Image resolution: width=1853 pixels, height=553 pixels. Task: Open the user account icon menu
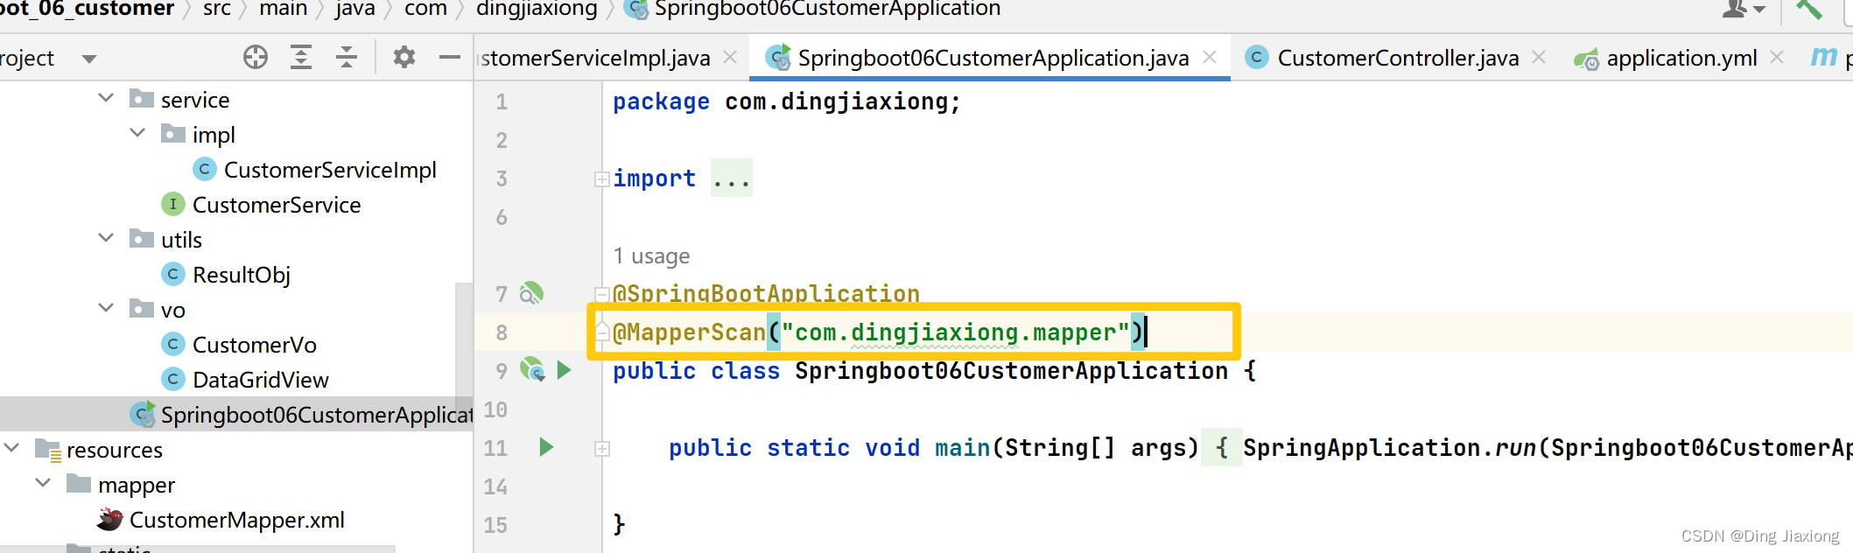(1744, 10)
